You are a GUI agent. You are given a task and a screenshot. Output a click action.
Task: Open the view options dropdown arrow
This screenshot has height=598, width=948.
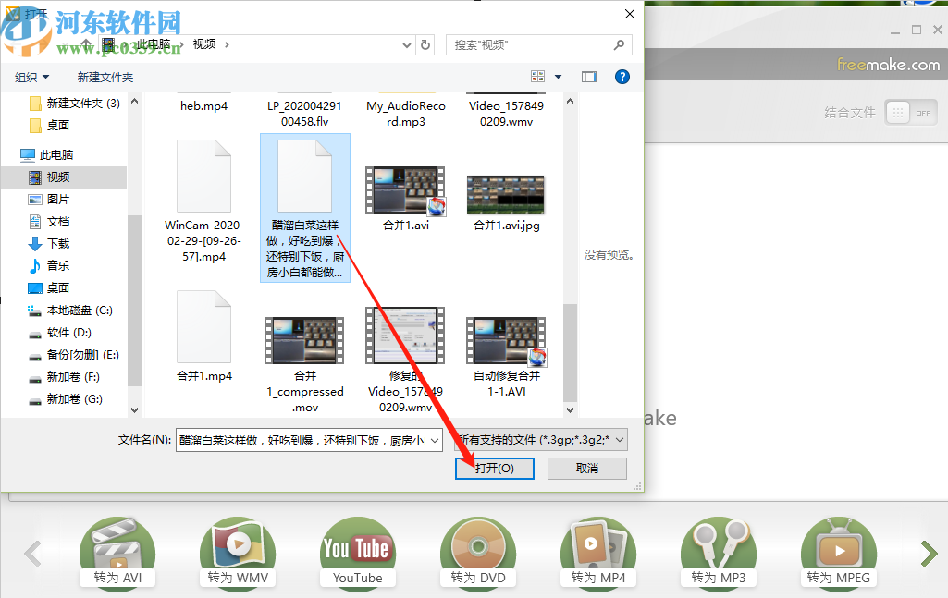pos(558,77)
